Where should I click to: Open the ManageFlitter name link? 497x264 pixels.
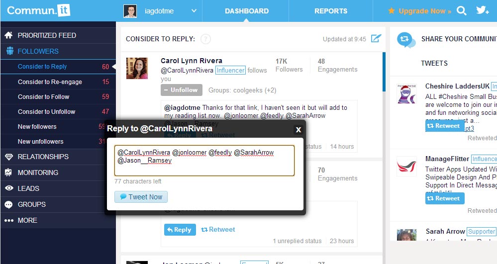pos(447,159)
